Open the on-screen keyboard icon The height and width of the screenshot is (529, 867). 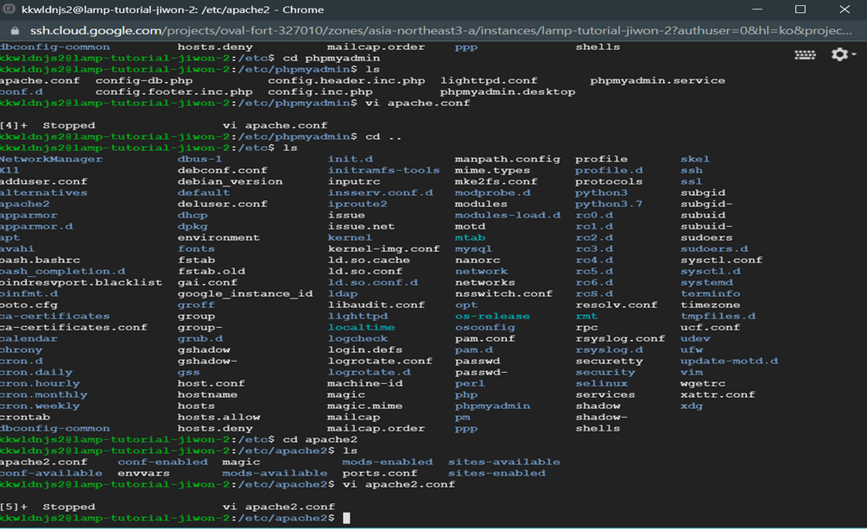tap(805, 54)
